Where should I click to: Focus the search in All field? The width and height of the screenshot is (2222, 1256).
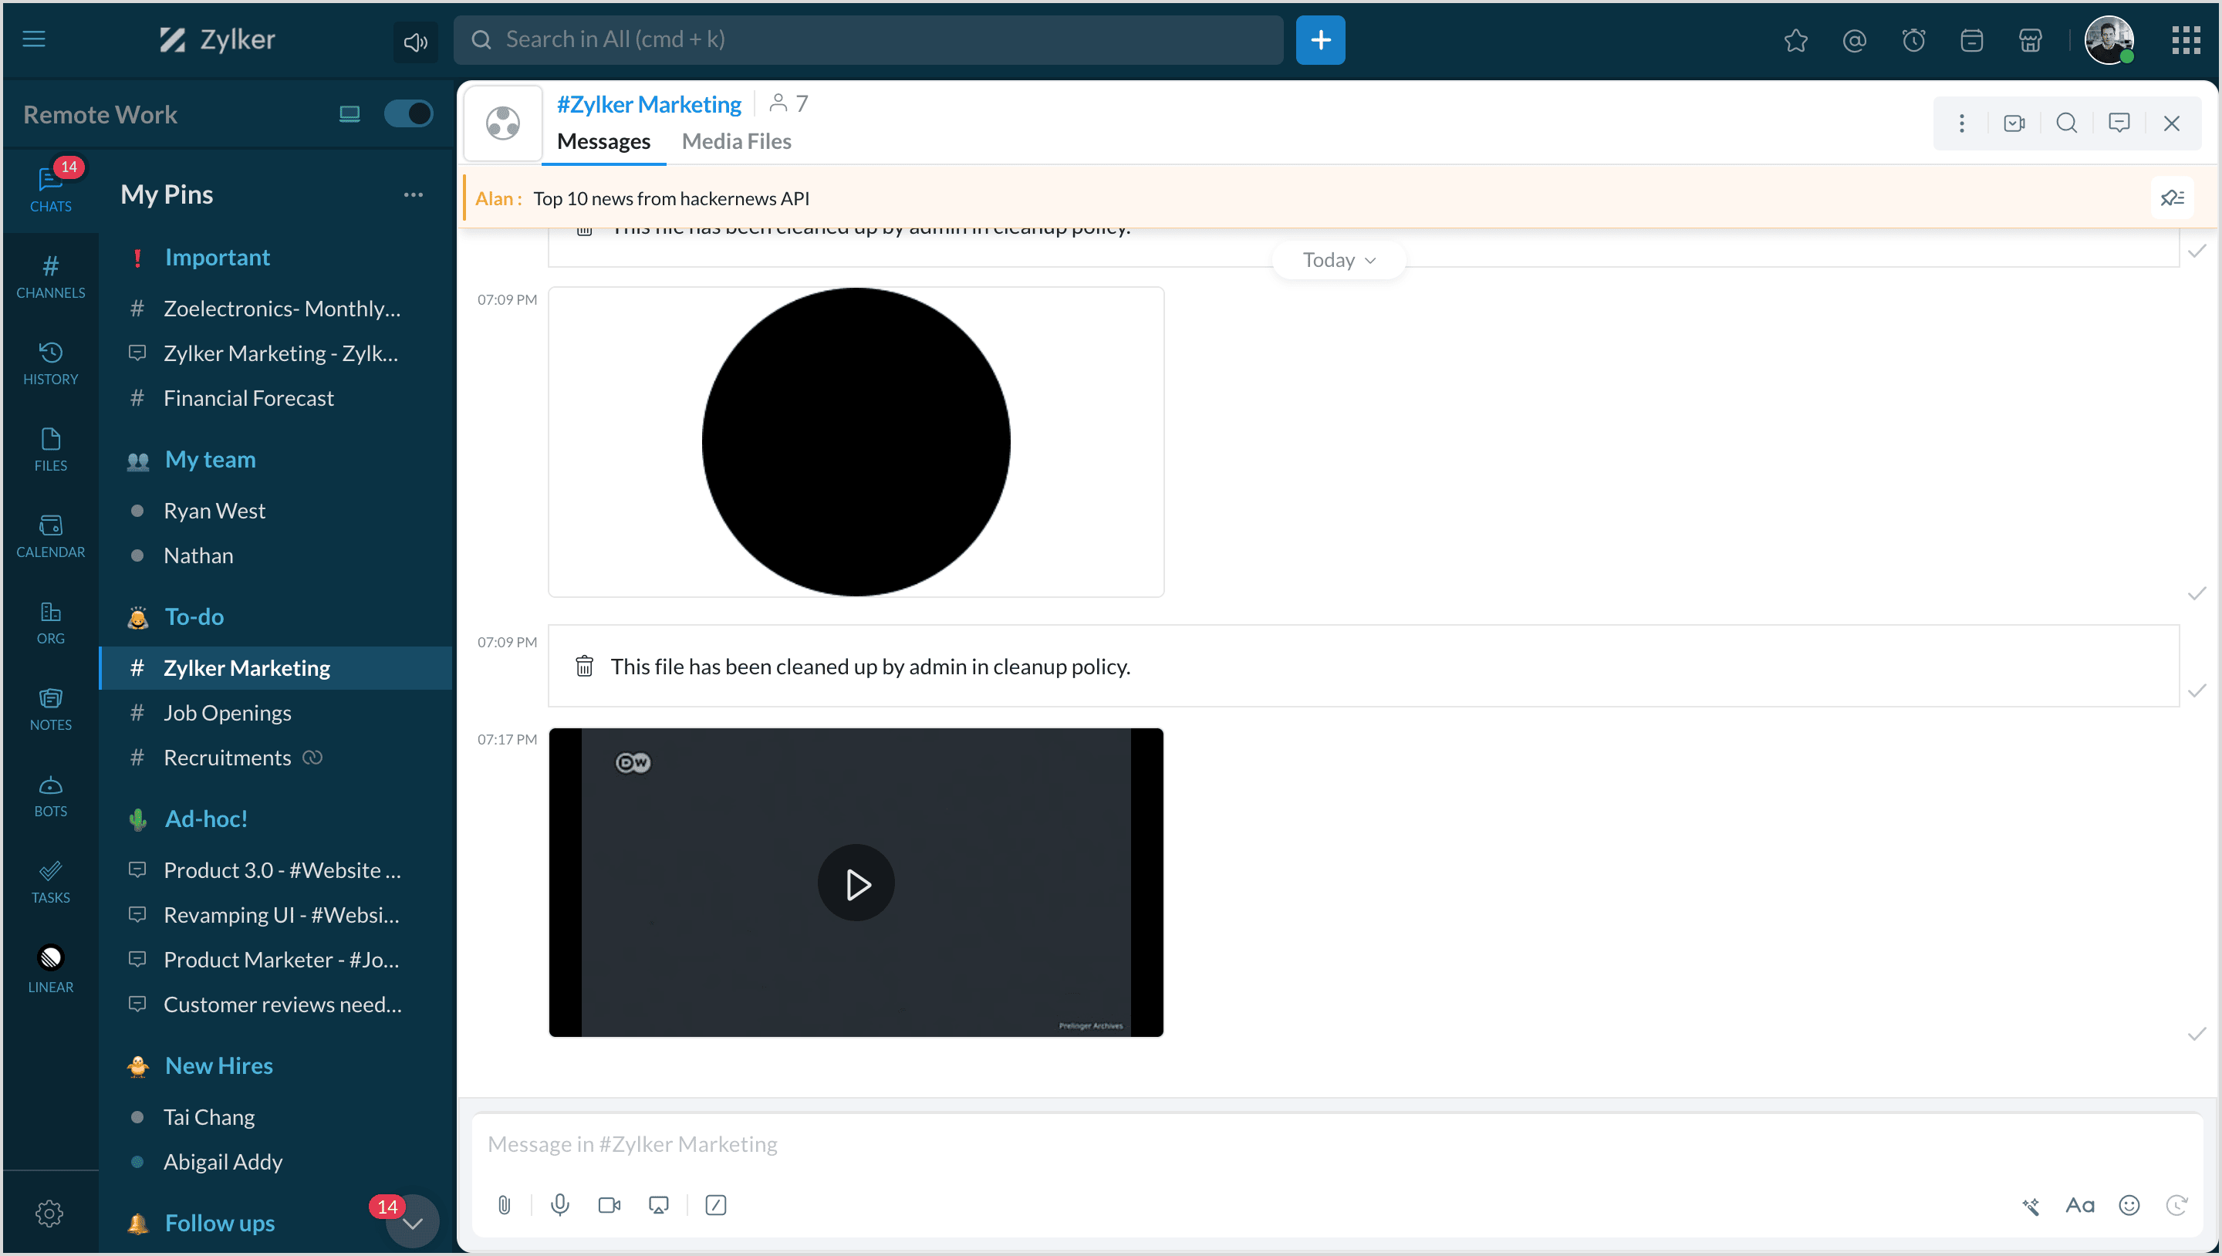pyautogui.click(x=869, y=39)
